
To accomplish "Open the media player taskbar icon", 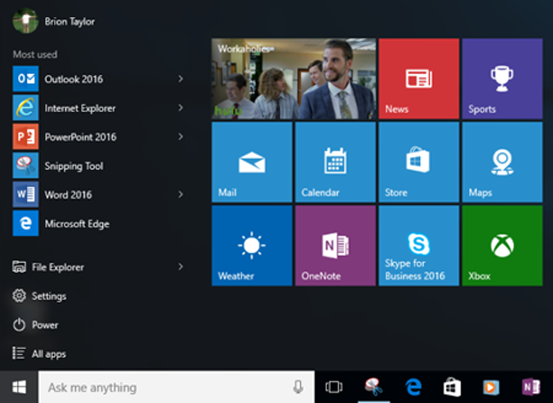I will click(x=491, y=387).
